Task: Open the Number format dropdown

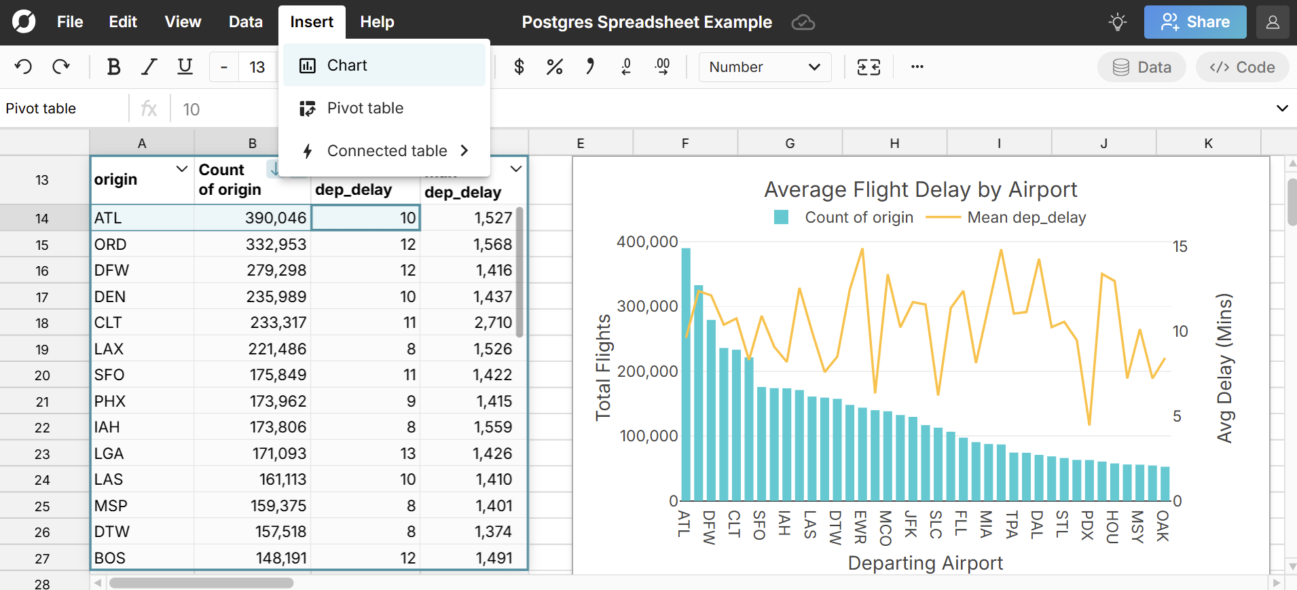Action: 765,67
